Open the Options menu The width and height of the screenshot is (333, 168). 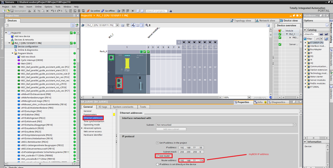[48, 7]
